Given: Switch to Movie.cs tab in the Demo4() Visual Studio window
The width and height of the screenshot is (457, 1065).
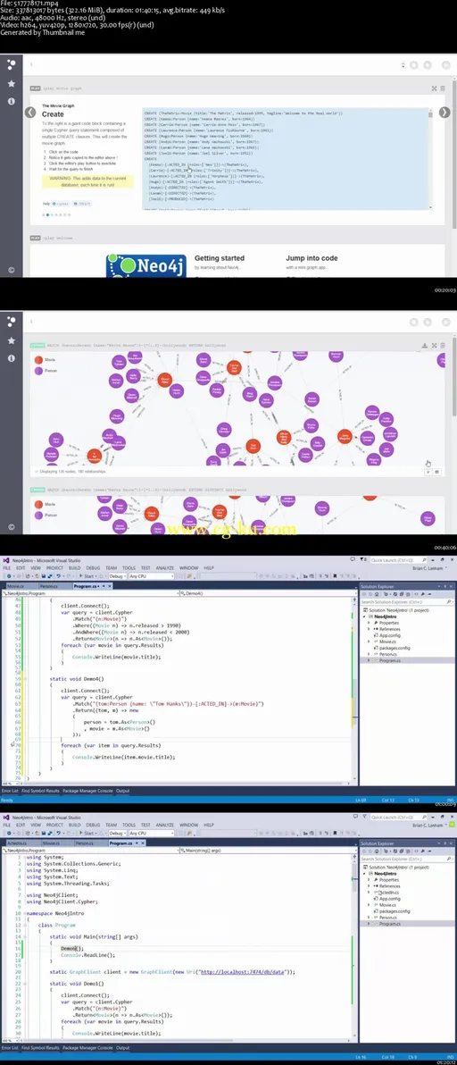Looking at the screenshot, I should [x=15, y=585].
